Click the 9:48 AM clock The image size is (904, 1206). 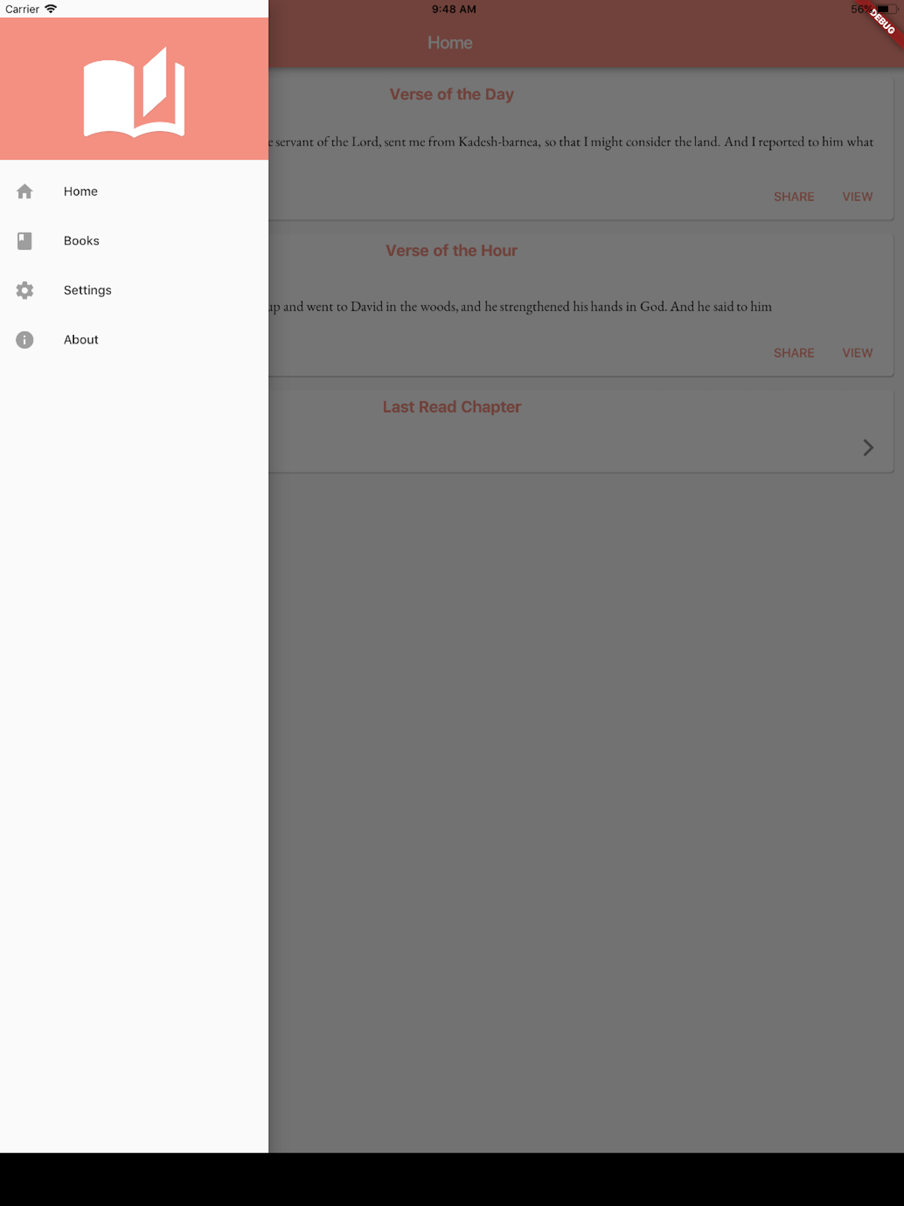click(x=454, y=9)
